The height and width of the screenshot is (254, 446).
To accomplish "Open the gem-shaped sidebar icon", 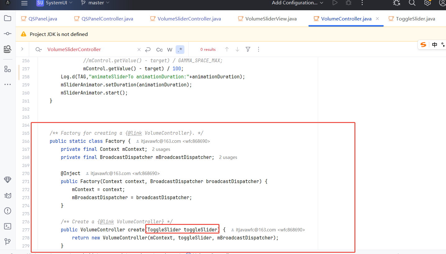I will pyautogui.click(x=7, y=180).
